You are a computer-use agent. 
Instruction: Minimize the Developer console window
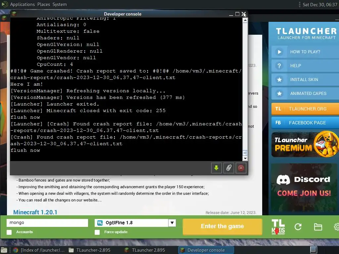[x=231, y=14]
